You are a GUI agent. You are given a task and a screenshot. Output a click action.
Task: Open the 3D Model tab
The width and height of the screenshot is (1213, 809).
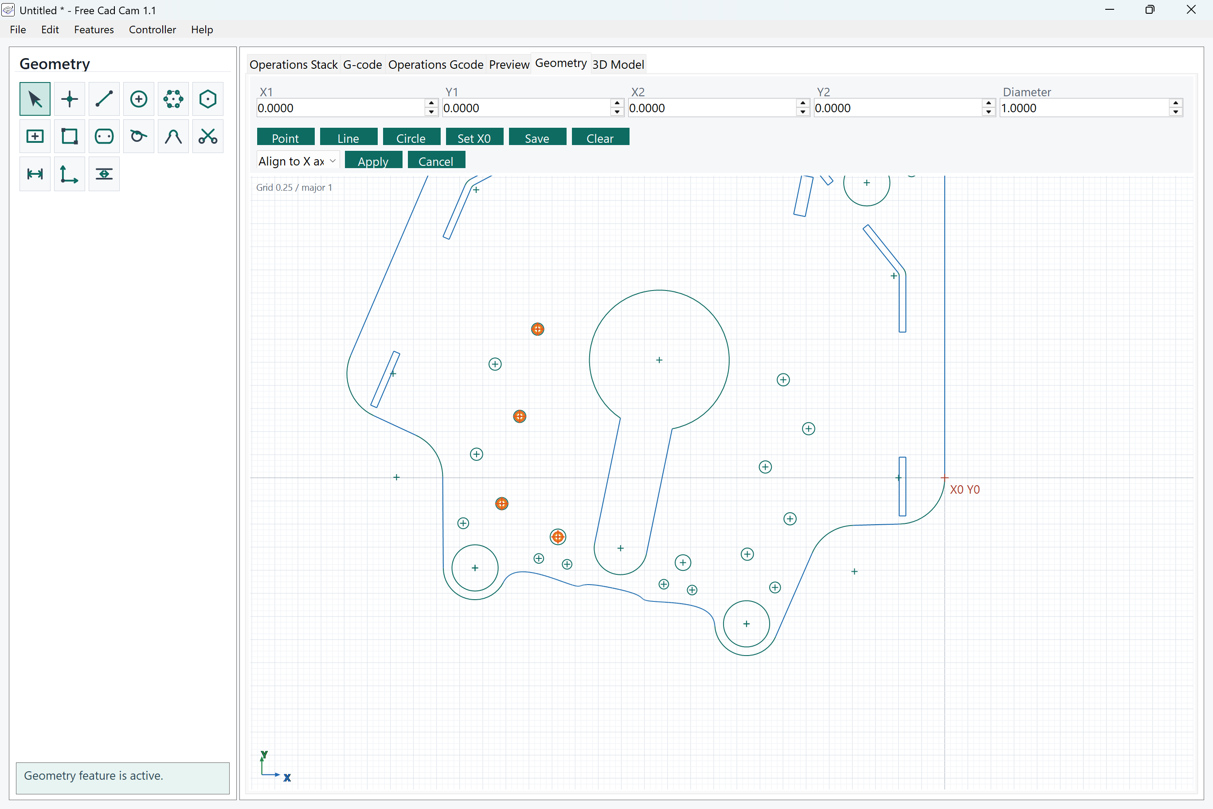[618, 64]
